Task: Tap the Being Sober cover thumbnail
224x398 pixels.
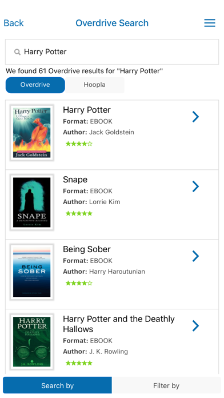Action: coord(31,272)
